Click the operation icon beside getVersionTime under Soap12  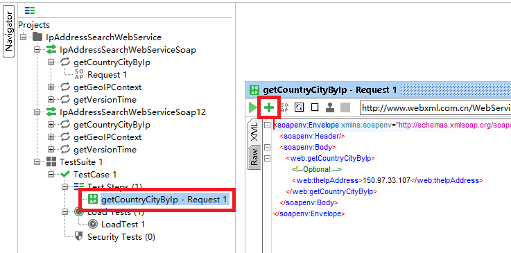click(x=65, y=150)
